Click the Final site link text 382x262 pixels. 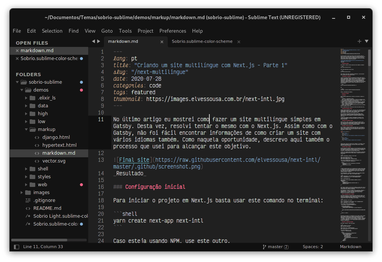tap(134, 160)
